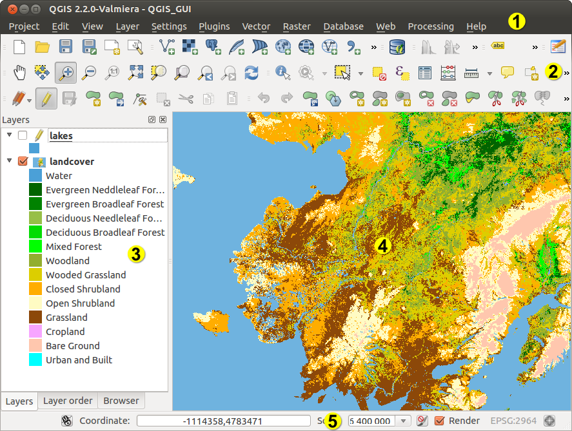Click the Zoom Out magnifier icon
The width and height of the screenshot is (572, 431).
tap(89, 73)
